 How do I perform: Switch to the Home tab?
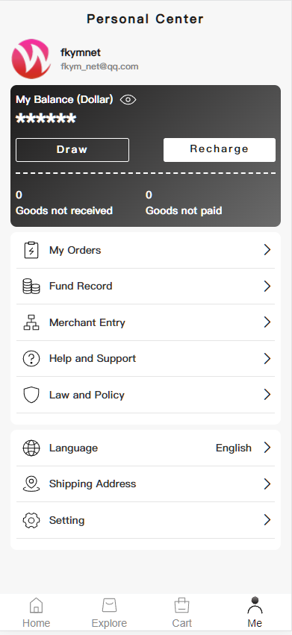tap(36, 613)
